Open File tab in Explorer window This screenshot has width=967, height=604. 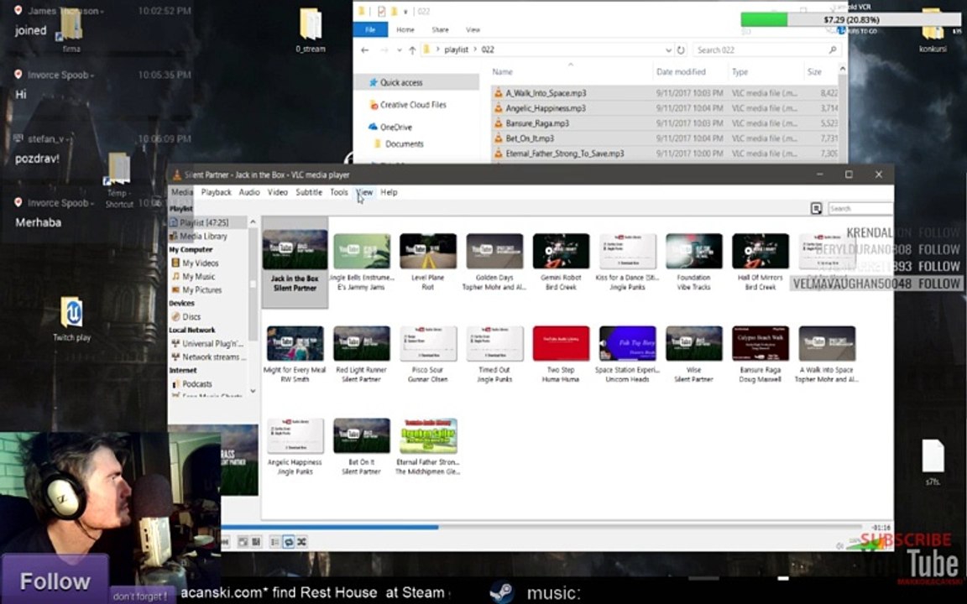pos(370,29)
